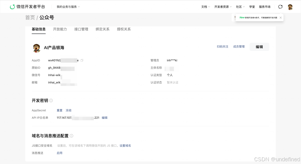
Task: Click the New AI assistant notification text
Action: pos(258,18)
